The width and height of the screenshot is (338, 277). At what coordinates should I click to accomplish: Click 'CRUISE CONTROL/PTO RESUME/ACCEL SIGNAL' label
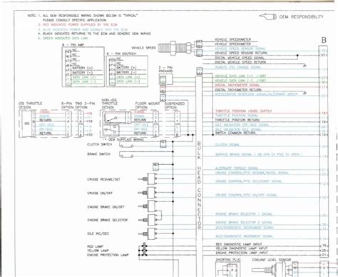coord(252,173)
